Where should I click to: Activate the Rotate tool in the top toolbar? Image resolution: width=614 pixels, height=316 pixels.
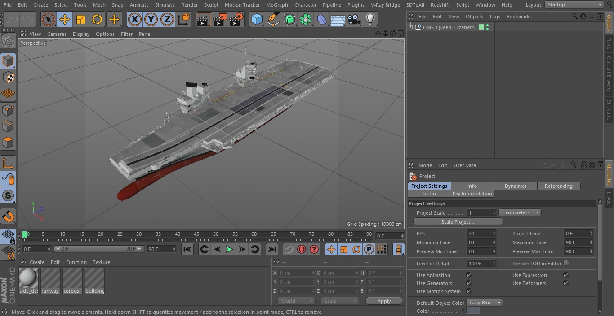tap(97, 20)
